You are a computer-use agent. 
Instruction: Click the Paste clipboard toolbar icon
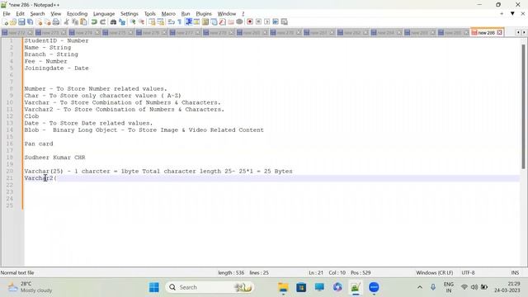click(x=83, y=22)
